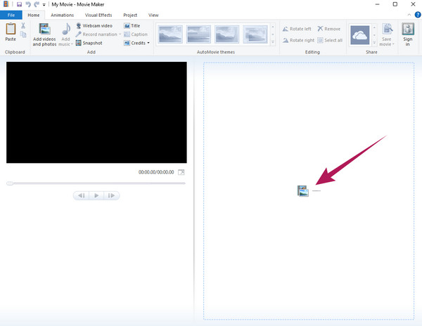Image resolution: width=422 pixels, height=326 pixels.
Task: Switch to the View tab
Action: tap(153, 15)
